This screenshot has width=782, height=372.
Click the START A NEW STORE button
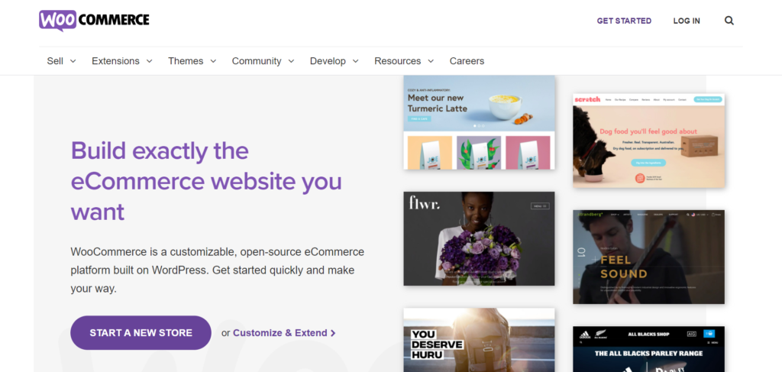(141, 332)
